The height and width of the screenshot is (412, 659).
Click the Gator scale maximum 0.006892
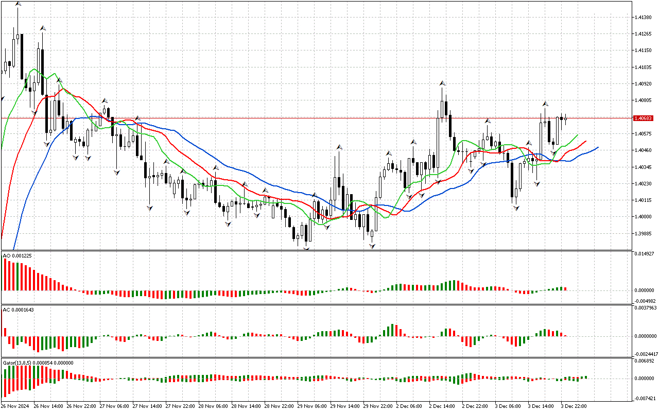pos(644,361)
